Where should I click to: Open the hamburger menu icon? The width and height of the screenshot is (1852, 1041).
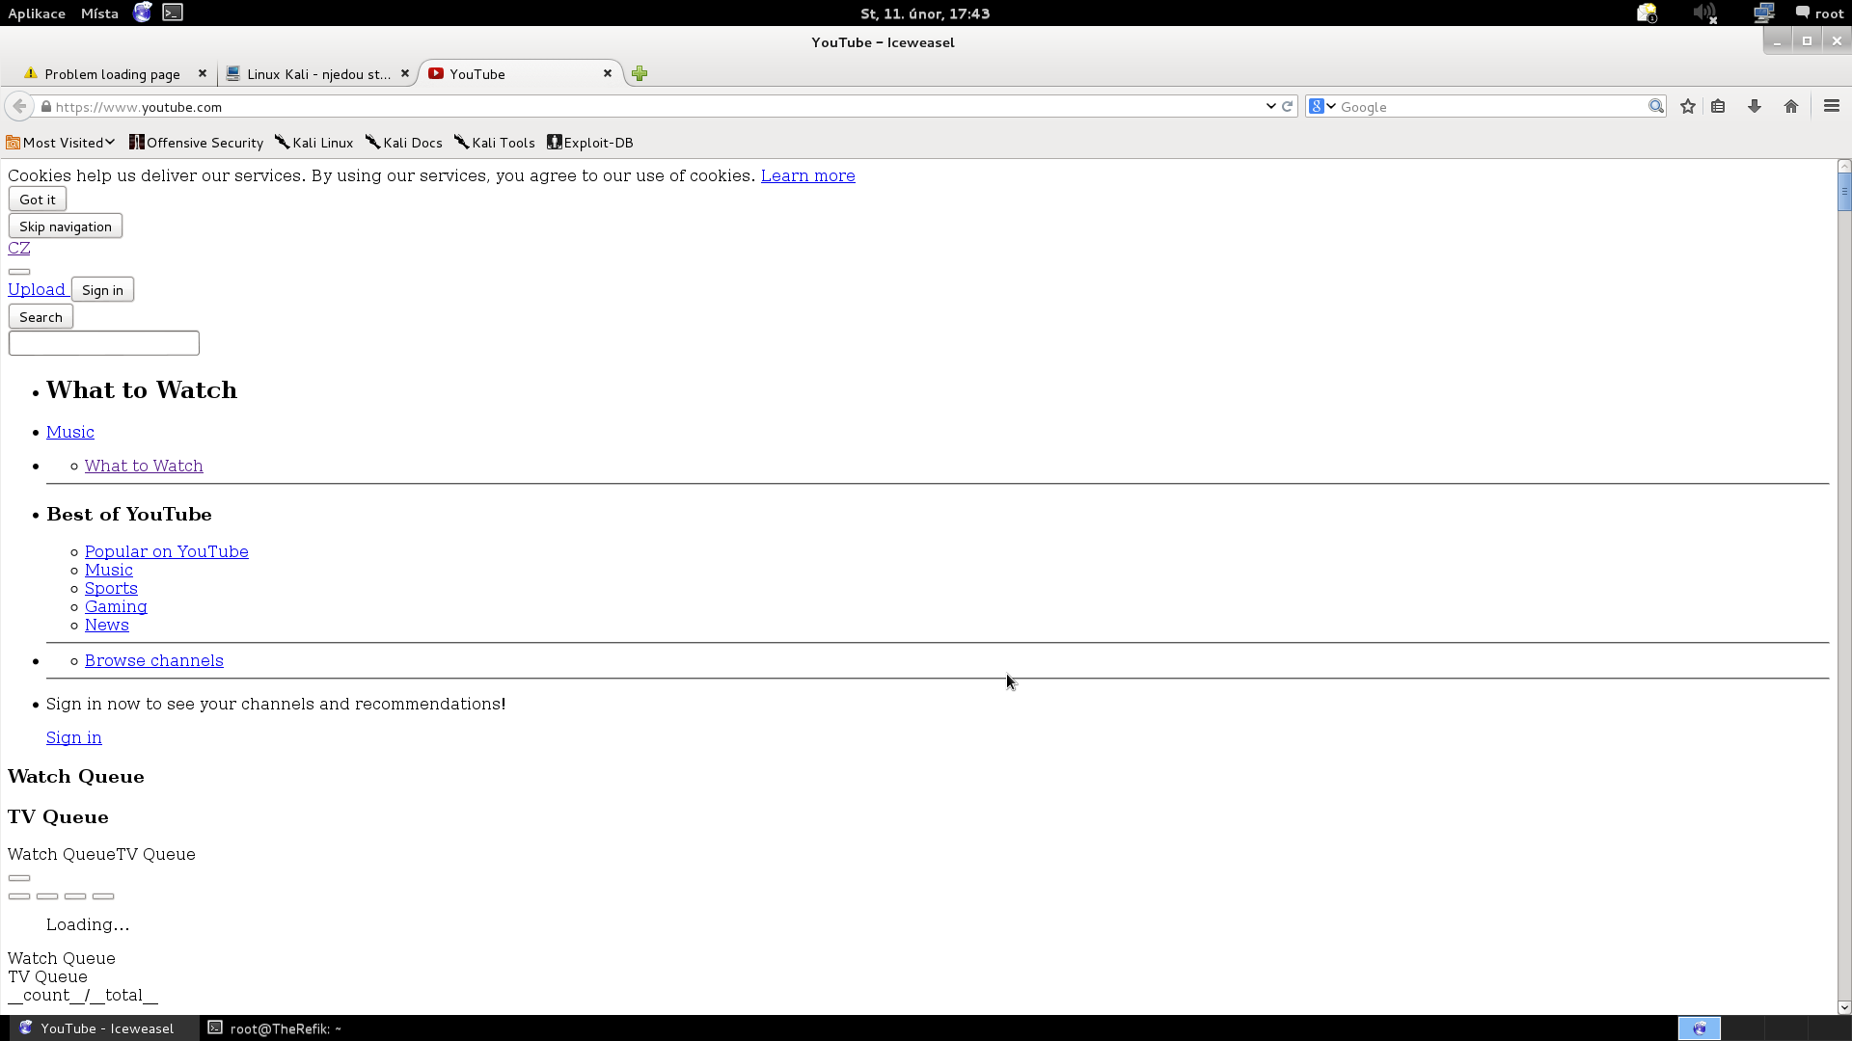coord(1831,106)
